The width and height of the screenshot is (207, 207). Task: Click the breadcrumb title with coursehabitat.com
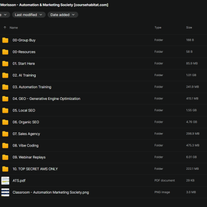pyautogui.click(x=54, y=5)
